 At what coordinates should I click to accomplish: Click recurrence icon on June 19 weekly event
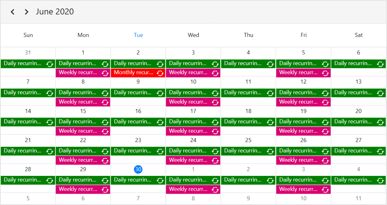click(325, 131)
